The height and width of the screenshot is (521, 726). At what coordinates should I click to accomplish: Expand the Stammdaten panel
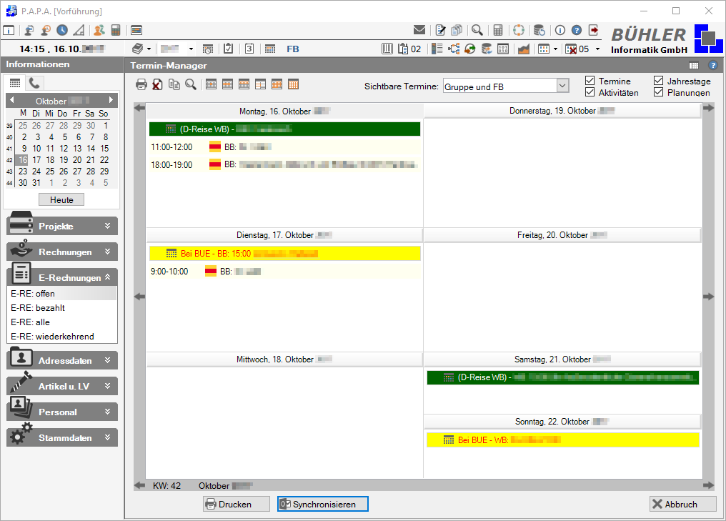[x=62, y=437]
